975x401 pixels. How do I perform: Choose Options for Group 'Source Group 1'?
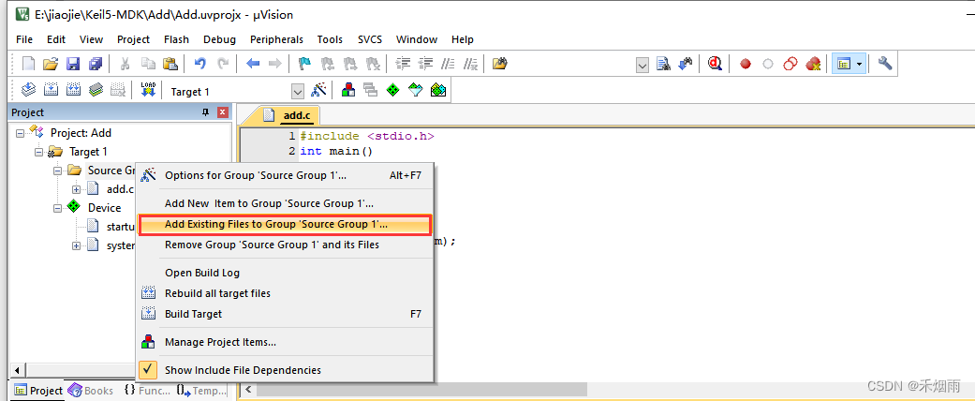pos(285,175)
